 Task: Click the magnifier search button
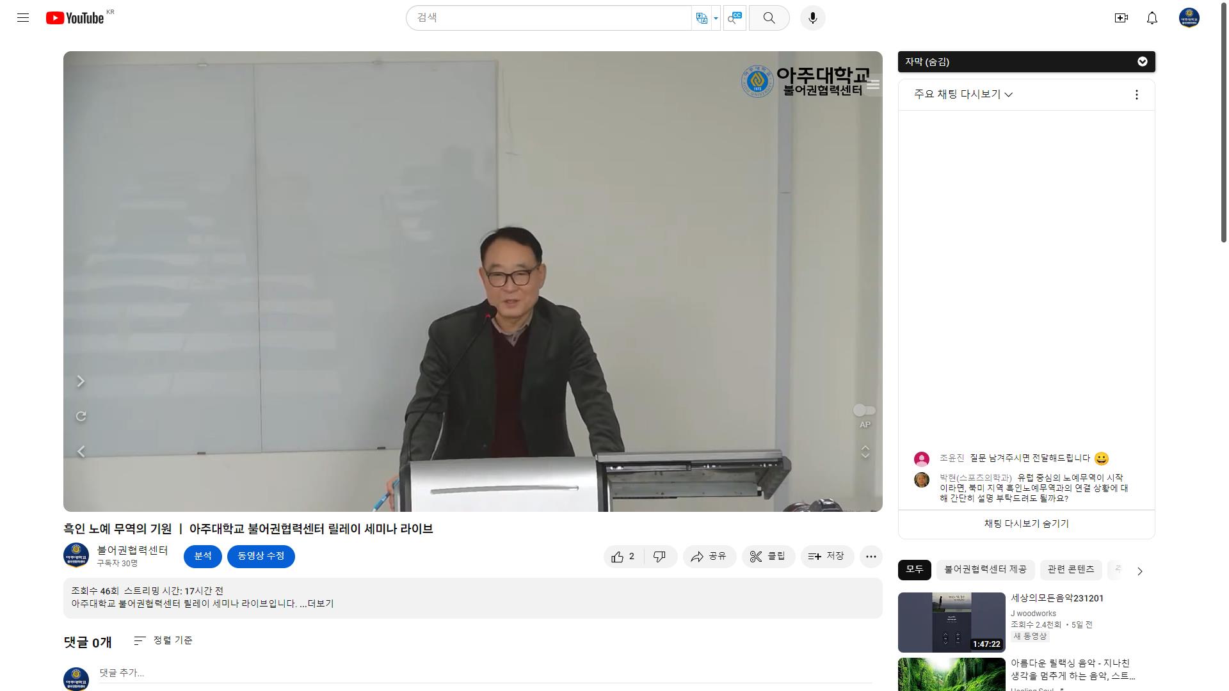(x=769, y=18)
